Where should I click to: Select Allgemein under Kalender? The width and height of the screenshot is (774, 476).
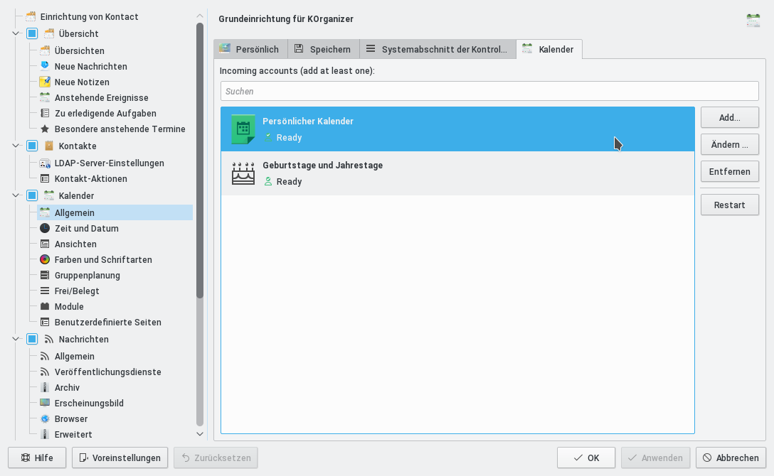(115, 212)
